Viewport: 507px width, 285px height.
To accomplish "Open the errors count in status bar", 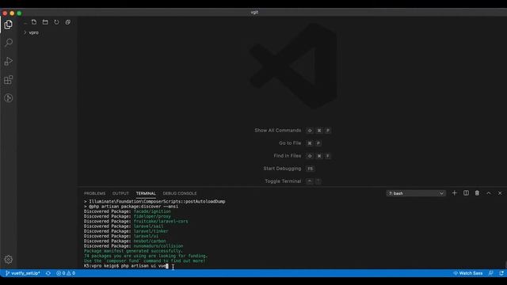I will coord(61,273).
